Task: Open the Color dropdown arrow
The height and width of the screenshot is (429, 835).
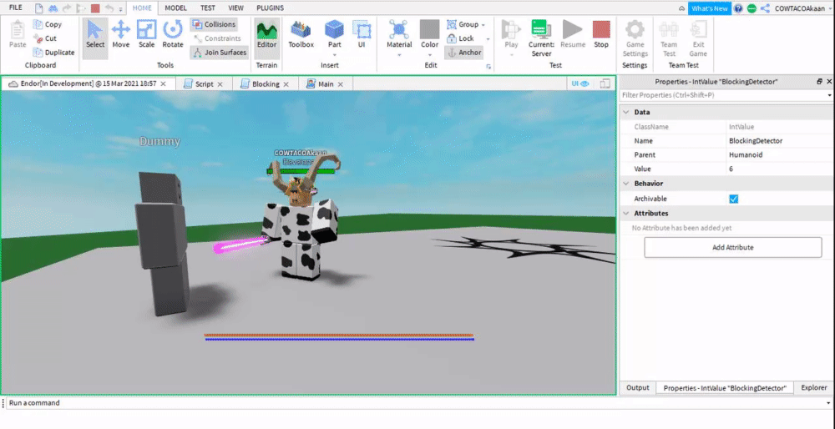Action: pyautogui.click(x=430, y=55)
